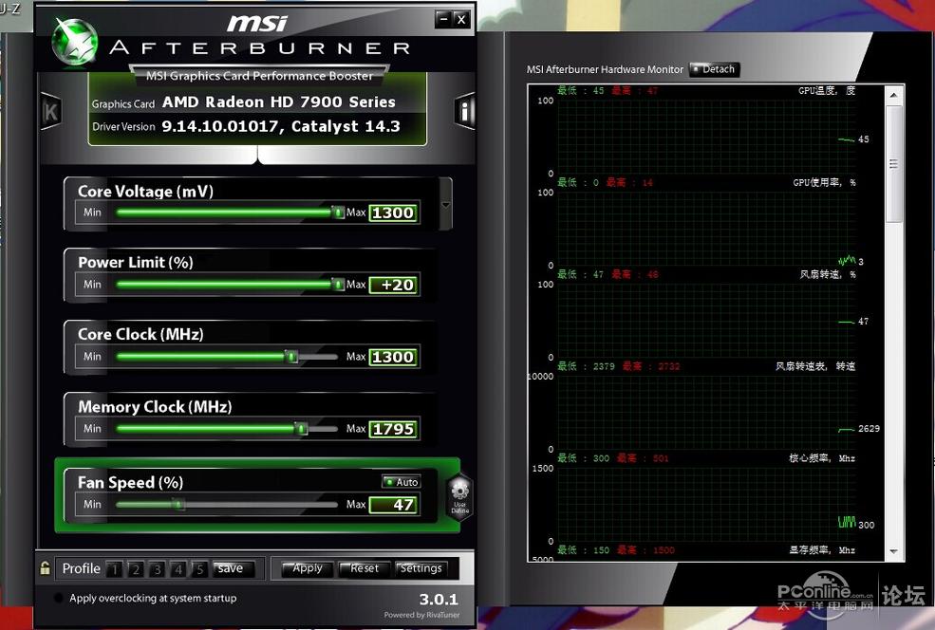Click the profile Save button
Viewport: 935px width, 630px height.
234,569
